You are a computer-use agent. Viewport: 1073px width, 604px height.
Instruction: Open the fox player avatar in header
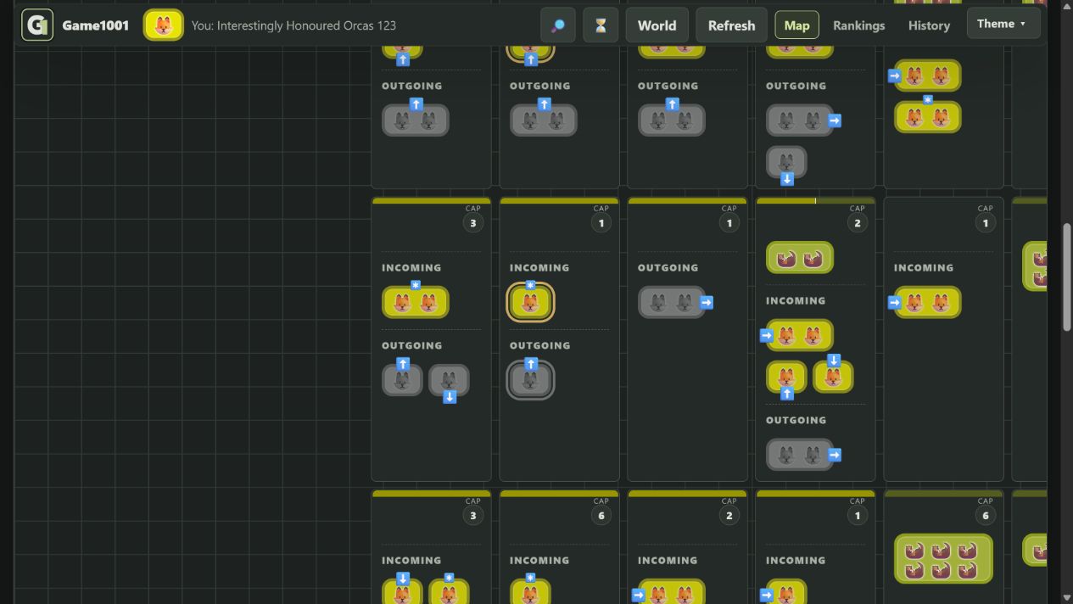point(164,25)
